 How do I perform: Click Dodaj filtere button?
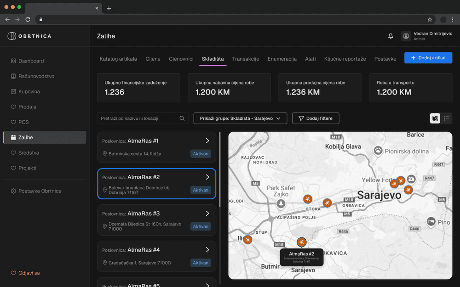316,118
